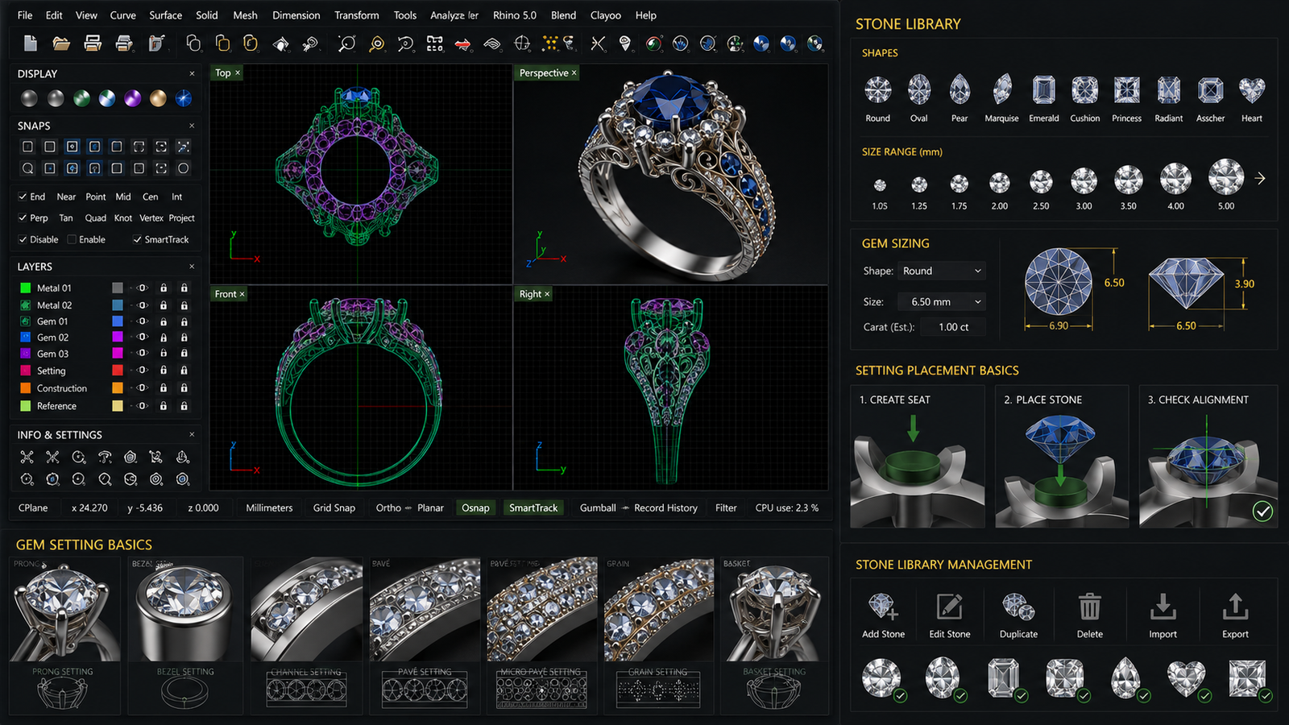This screenshot has width=1289, height=725.
Task: Select the Pear stone shape
Action: 959,90
